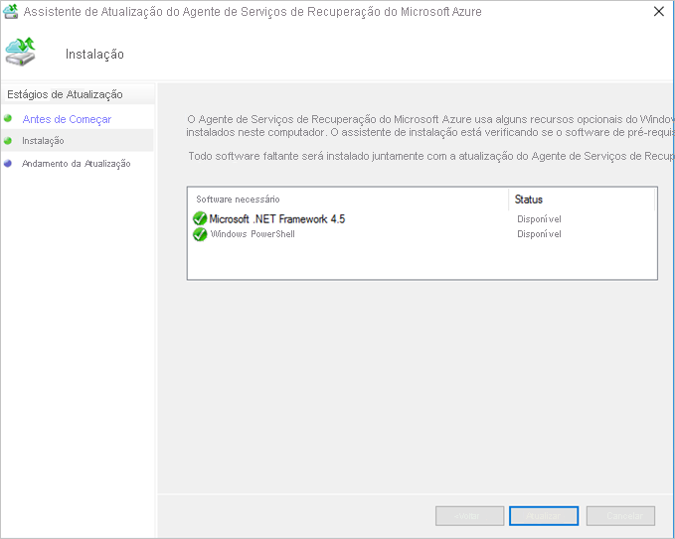
Task: Click the Azure Recovery Services title bar icon
Action: point(10,11)
